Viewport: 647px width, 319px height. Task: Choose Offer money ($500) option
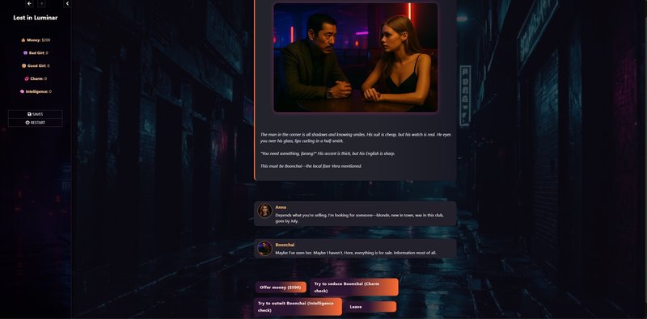[281, 288]
